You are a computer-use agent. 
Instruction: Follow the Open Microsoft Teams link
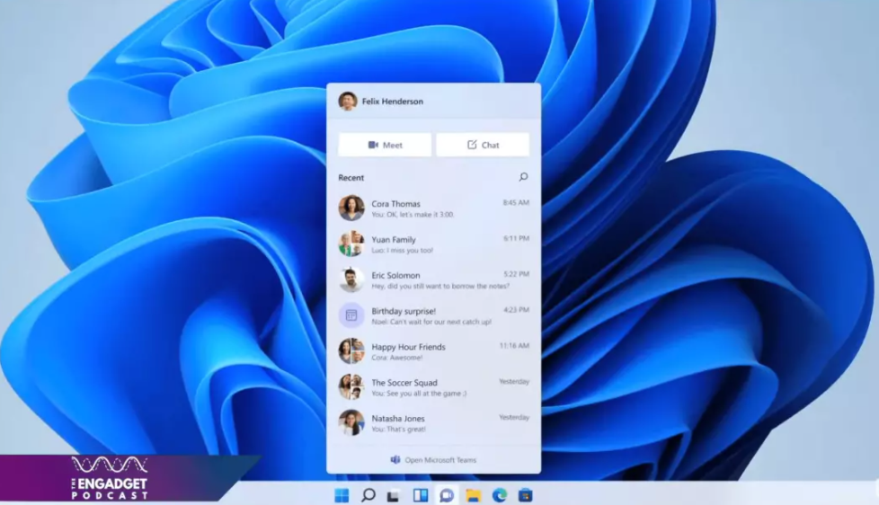click(433, 460)
